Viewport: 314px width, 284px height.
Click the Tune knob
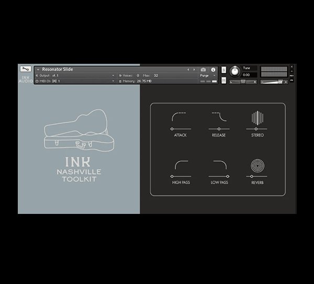point(234,71)
